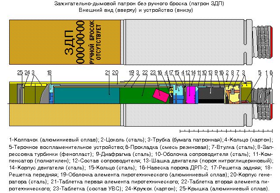Click legend entry '6-Прокладка (смесь резиновая)'
Viewport: 280px width, 193px height.
pos(167,147)
